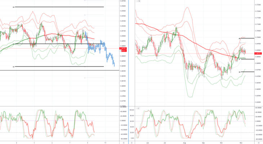This screenshot has width=263, height=144.
Task: Click the 'Aug' date label on time axis
Action: tap(184, 143)
